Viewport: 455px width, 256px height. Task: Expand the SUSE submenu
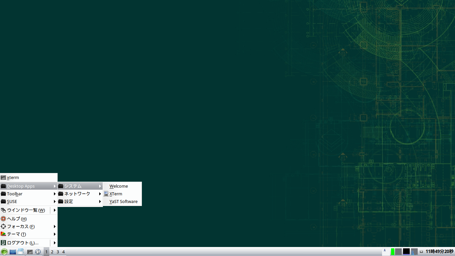pos(29,202)
